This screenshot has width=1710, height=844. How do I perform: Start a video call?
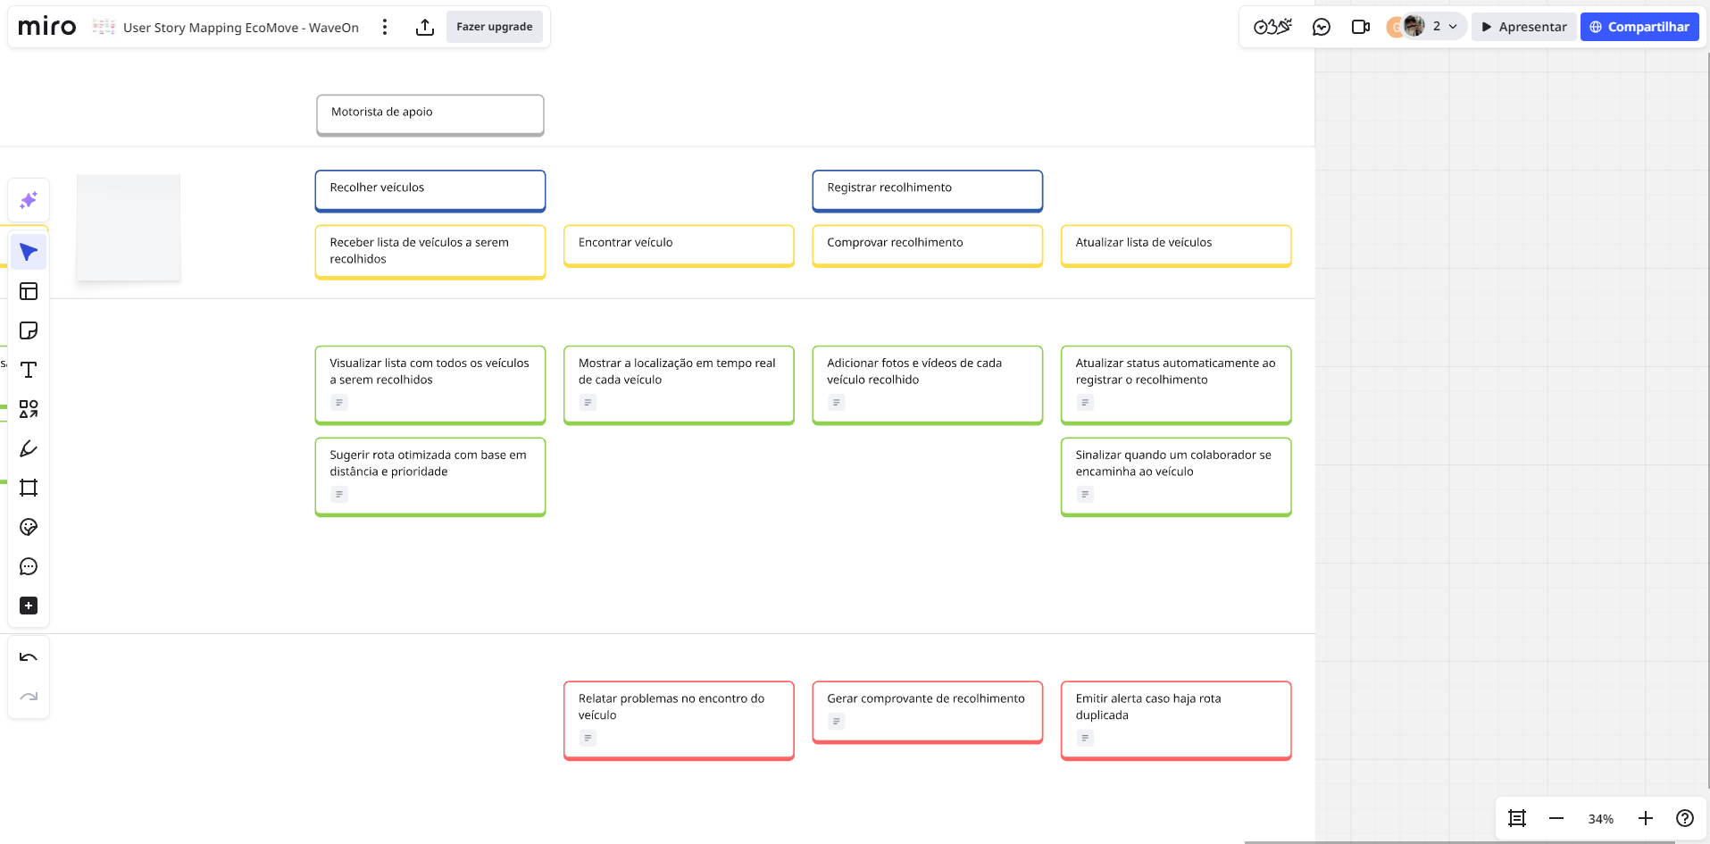click(1360, 27)
